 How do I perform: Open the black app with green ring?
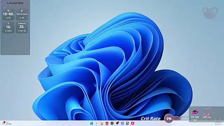[x=112, y=123]
